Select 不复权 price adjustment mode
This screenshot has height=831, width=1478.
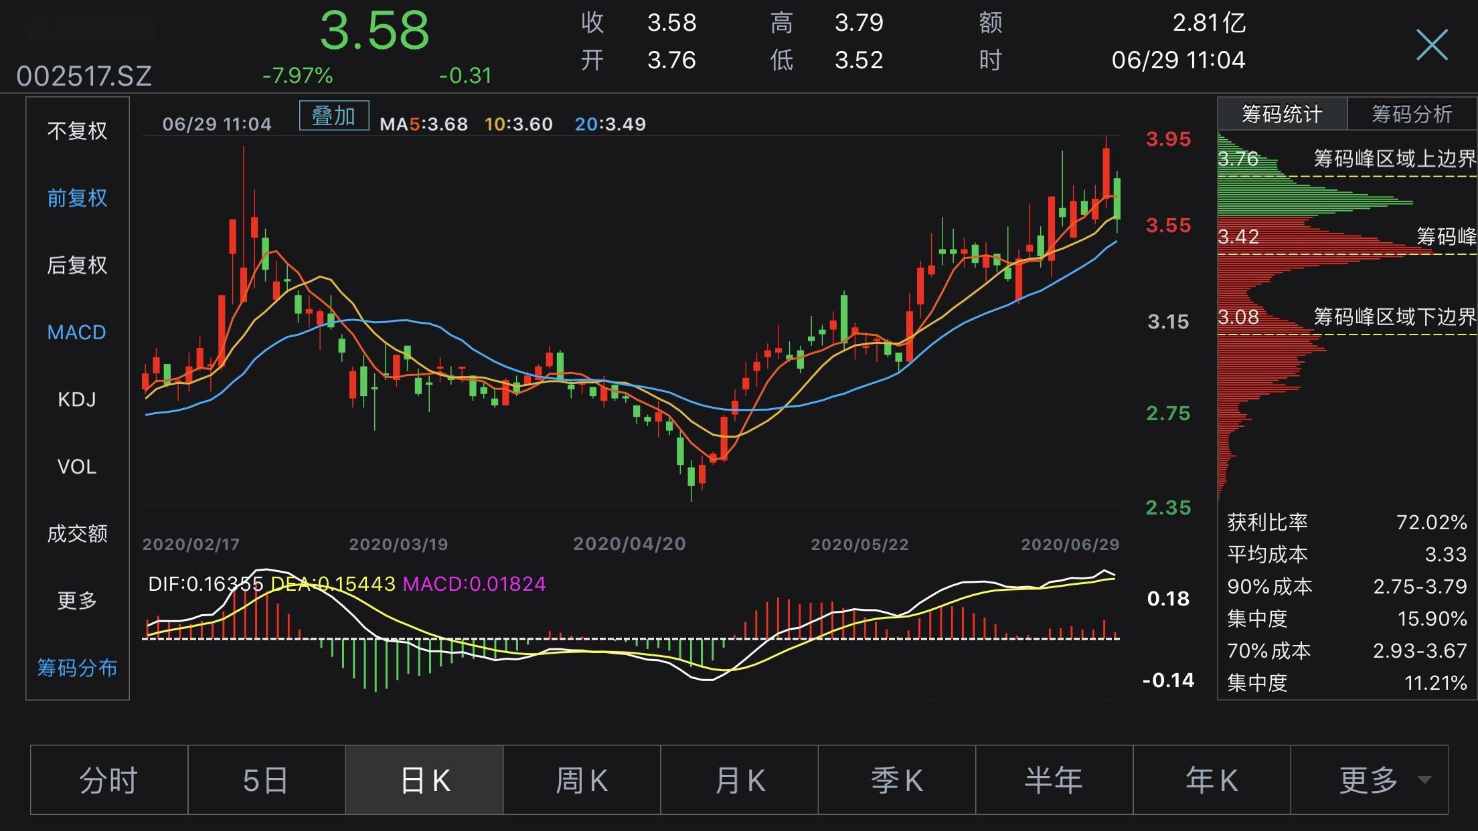[x=77, y=130]
